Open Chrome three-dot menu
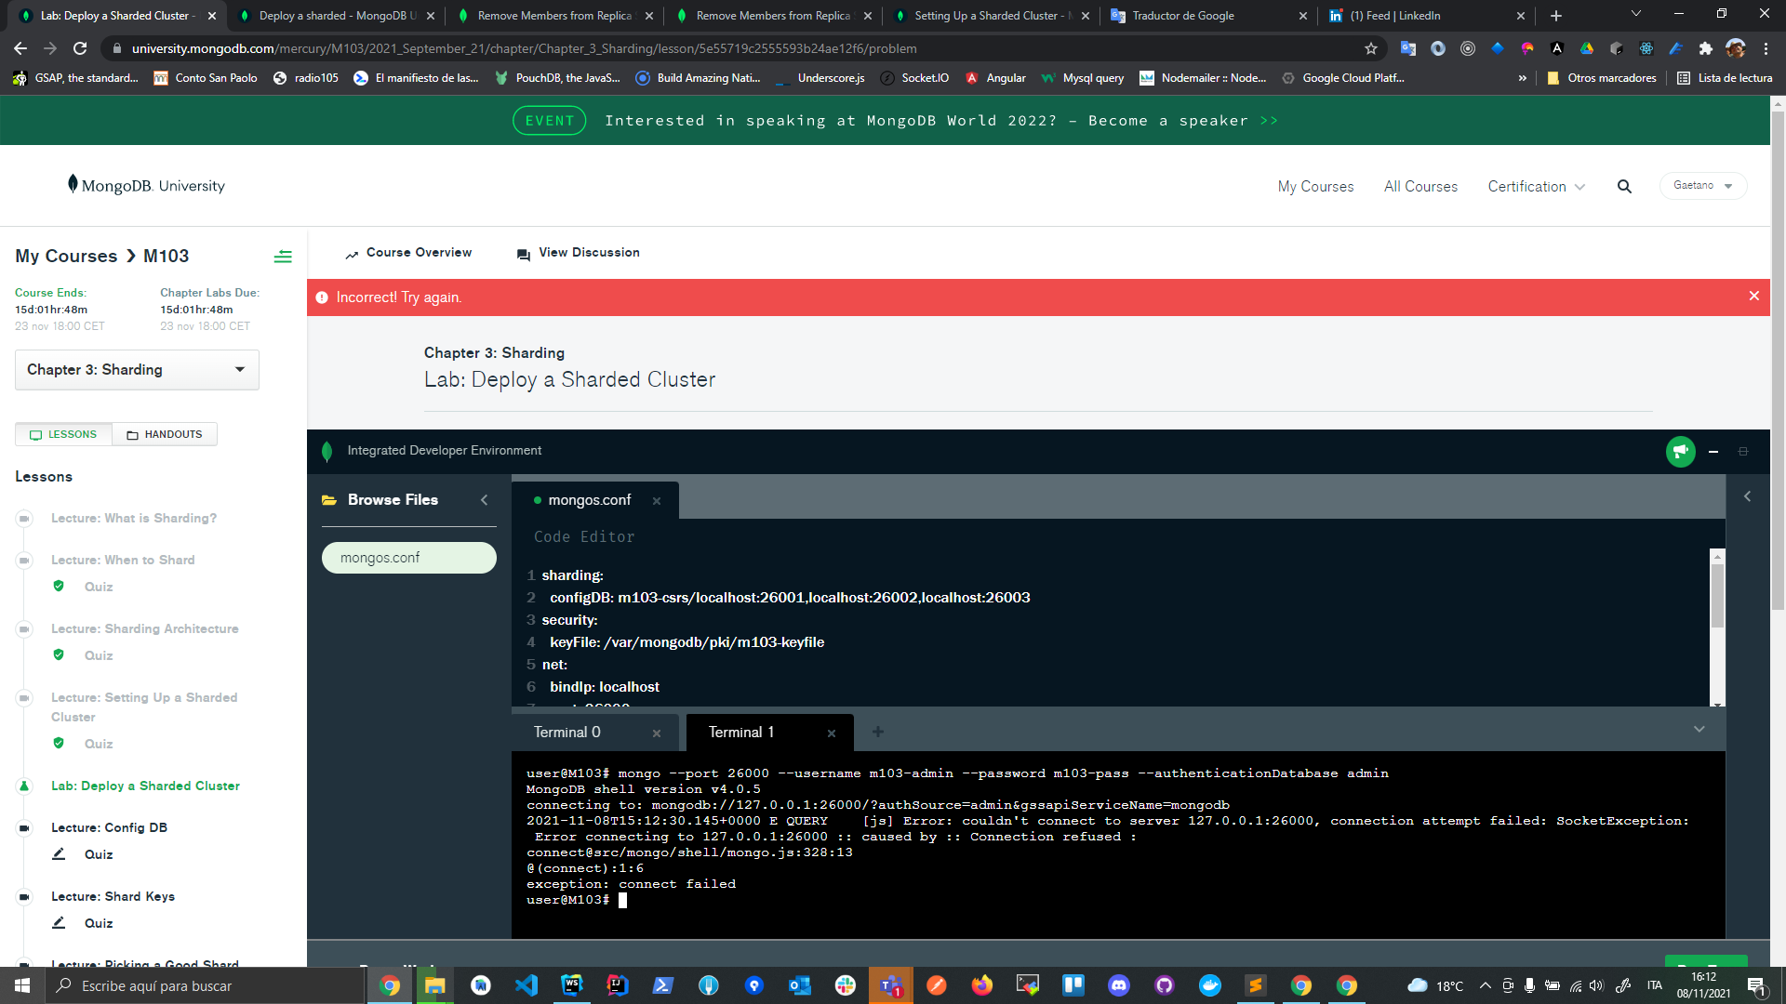Viewport: 1786px width, 1004px height. coord(1766,48)
